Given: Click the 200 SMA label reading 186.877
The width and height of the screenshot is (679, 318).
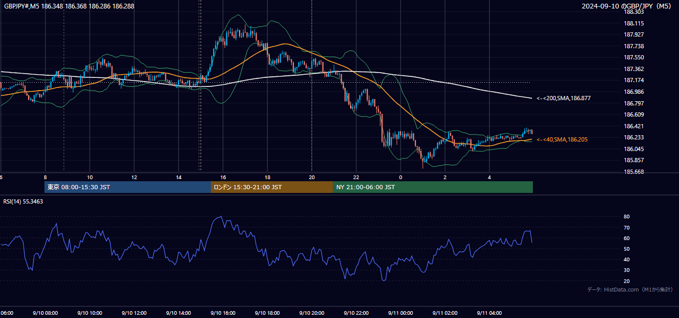Looking at the screenshot, I should [564, 98].
